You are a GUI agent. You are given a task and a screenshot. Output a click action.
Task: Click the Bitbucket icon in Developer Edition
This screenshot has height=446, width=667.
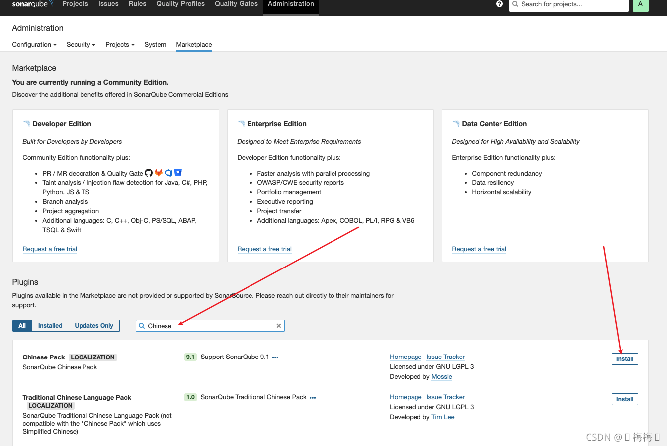[178, 172]
